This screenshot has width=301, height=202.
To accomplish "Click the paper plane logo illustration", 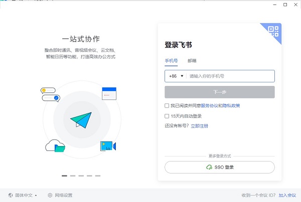I will coord(80,119).
